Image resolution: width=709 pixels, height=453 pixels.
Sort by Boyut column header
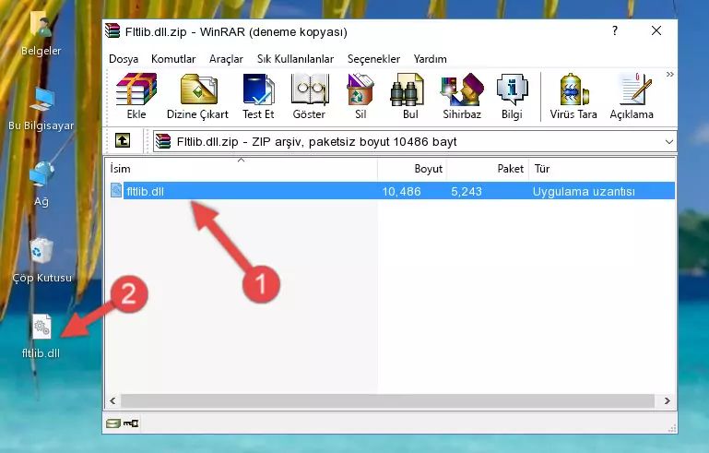412,169
